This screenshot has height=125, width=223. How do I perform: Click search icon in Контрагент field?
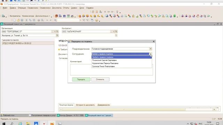point(116,32)
